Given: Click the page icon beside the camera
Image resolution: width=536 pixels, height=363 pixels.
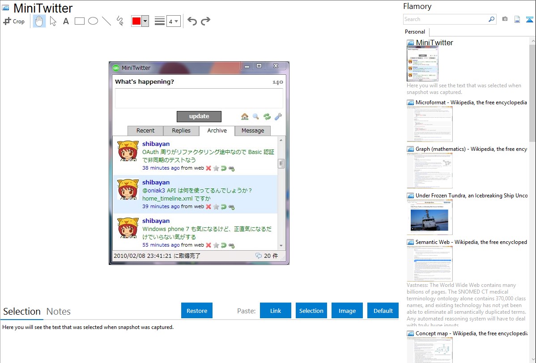Looking at the screenshot, I should coord(517,19).
